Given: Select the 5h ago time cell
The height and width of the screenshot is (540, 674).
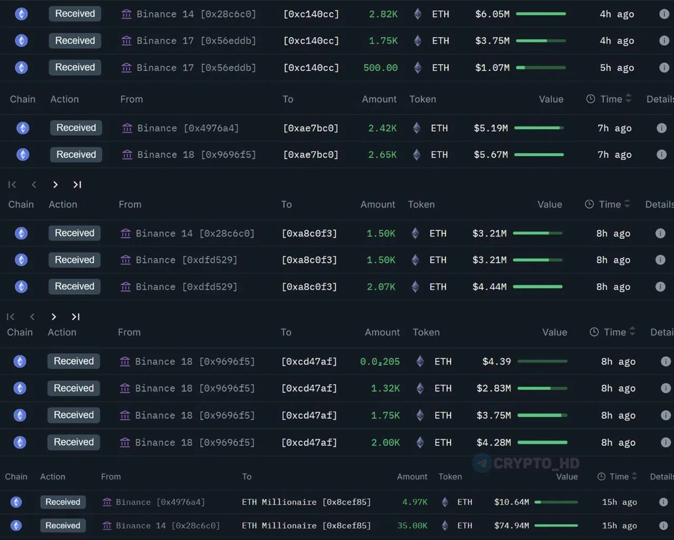Looking at the screenshot, I should [617, 67].
